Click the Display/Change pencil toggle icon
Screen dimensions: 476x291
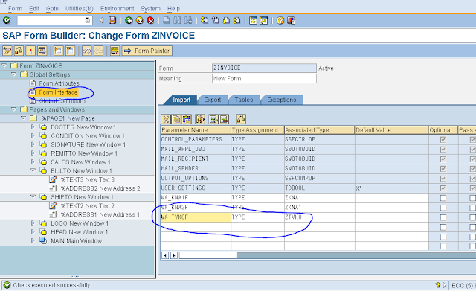click(7, 51)
